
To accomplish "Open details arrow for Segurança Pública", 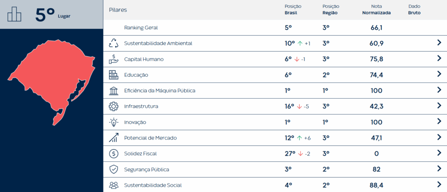I will [x=439, y=169].
